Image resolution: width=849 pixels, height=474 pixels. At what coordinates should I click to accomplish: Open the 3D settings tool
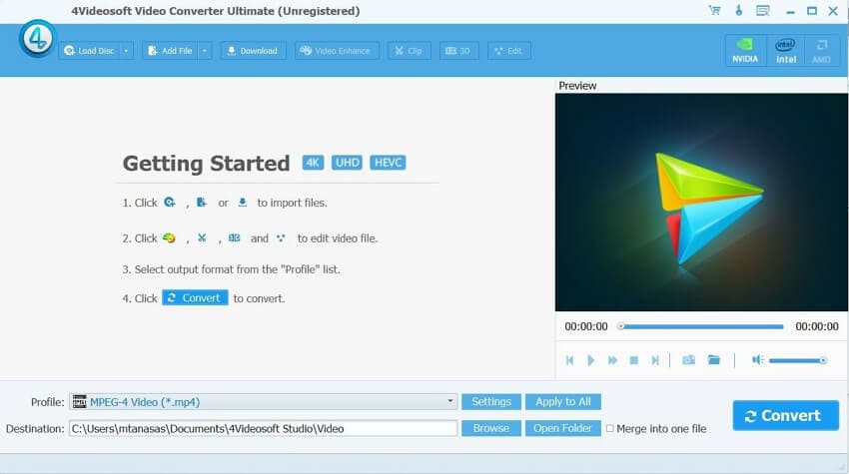458,51
